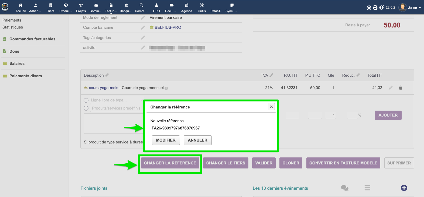The width and height of the screenshot is (424, 197).
Task: Open Salaires in the left sidebar
Action: coord(17,64)
